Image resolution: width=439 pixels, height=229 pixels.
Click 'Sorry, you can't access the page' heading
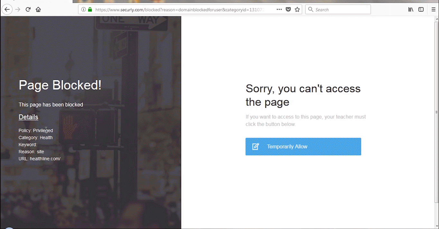pyautogui.click(x=303, y=95)
